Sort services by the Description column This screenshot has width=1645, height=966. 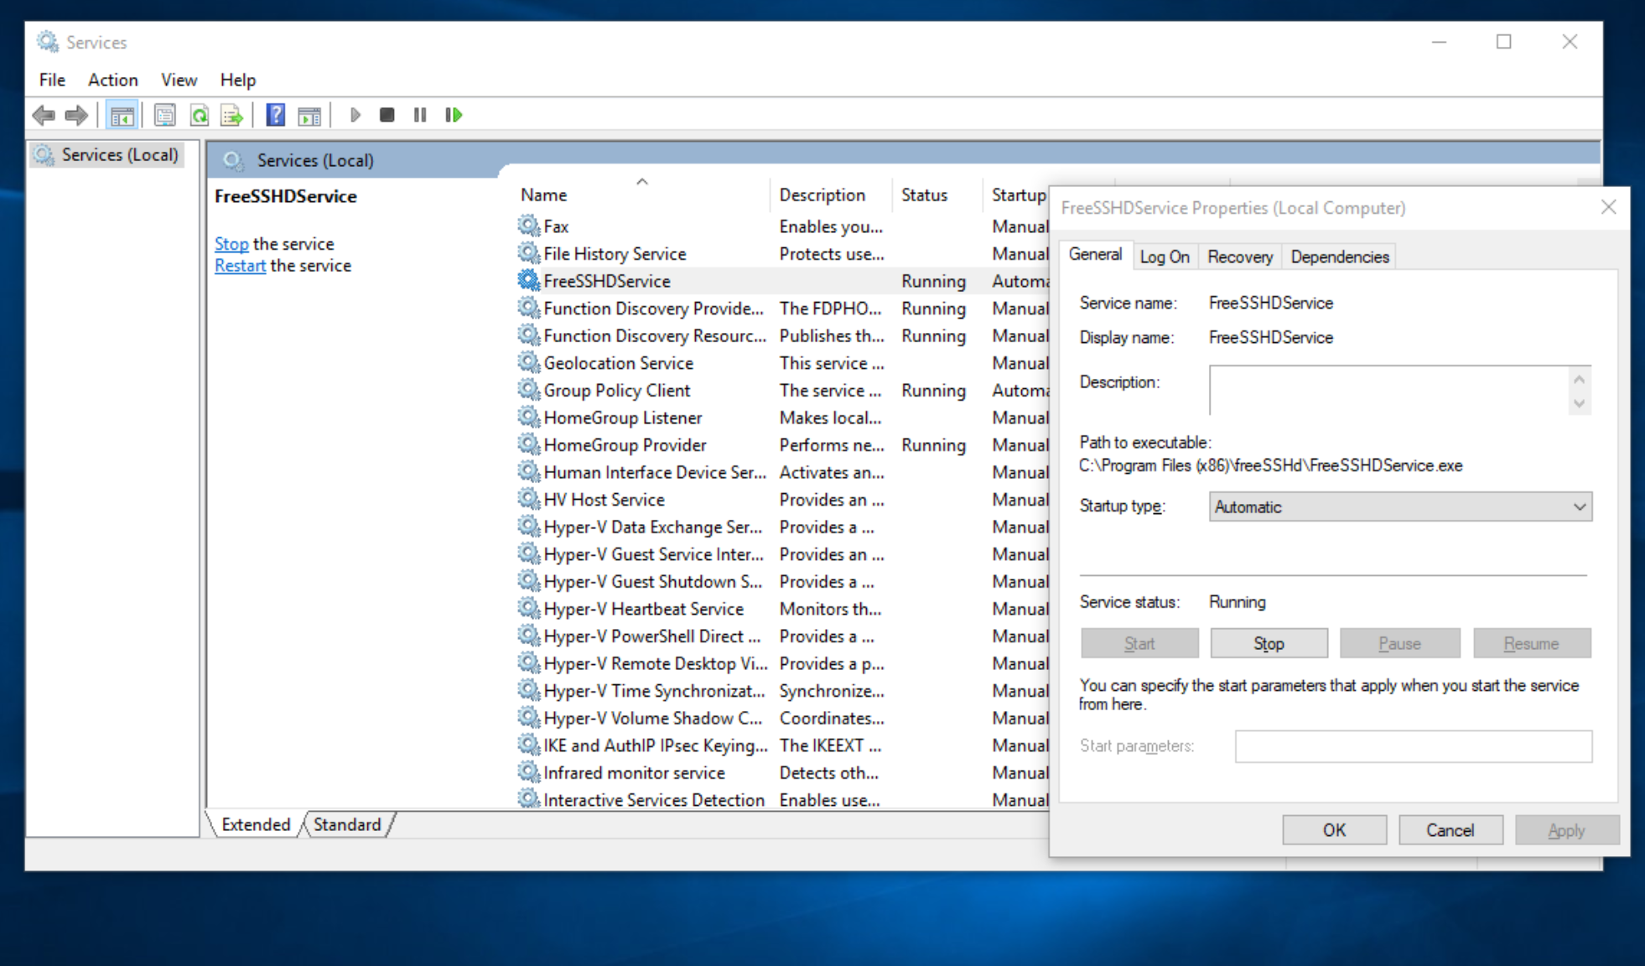(x=830, y=195)
